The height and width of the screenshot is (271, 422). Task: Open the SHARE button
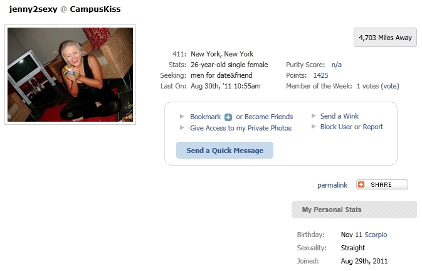382,184
